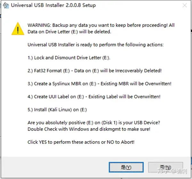Viewport: 192px width, 179px height.
Task: Close the Setup dialog with the X
Action: pyautogui.click(x=185, y=5)
